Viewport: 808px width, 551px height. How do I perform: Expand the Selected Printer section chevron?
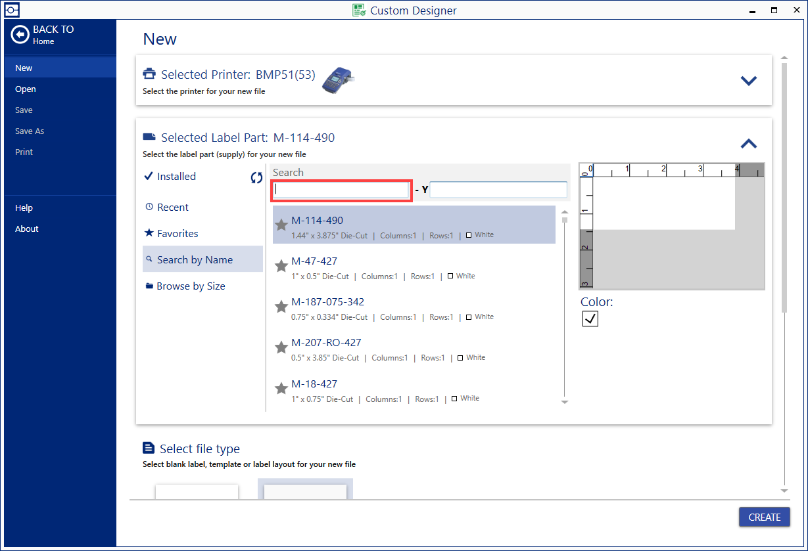pos(749,81)
